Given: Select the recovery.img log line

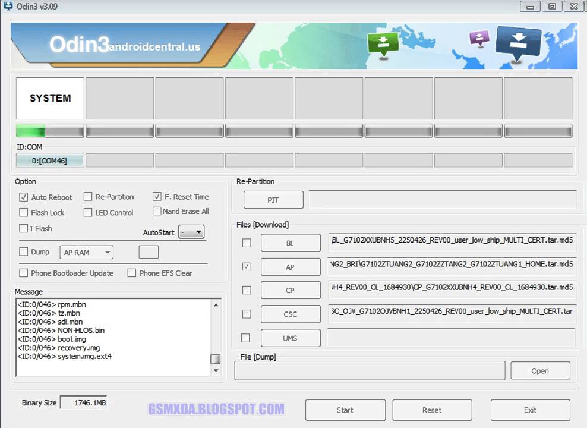Looking at the screenshot, I should (x=59, y=348).
